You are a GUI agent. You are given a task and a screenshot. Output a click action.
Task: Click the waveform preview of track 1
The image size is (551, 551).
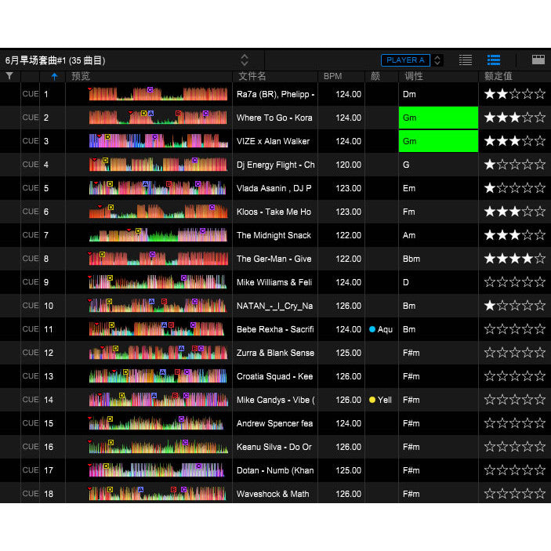click(x=158, y=94)
